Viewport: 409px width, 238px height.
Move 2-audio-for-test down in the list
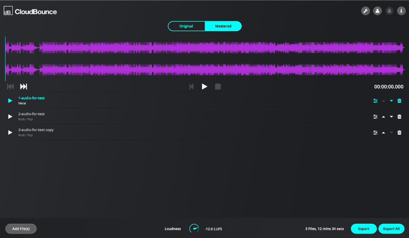(x=391, y=117)
